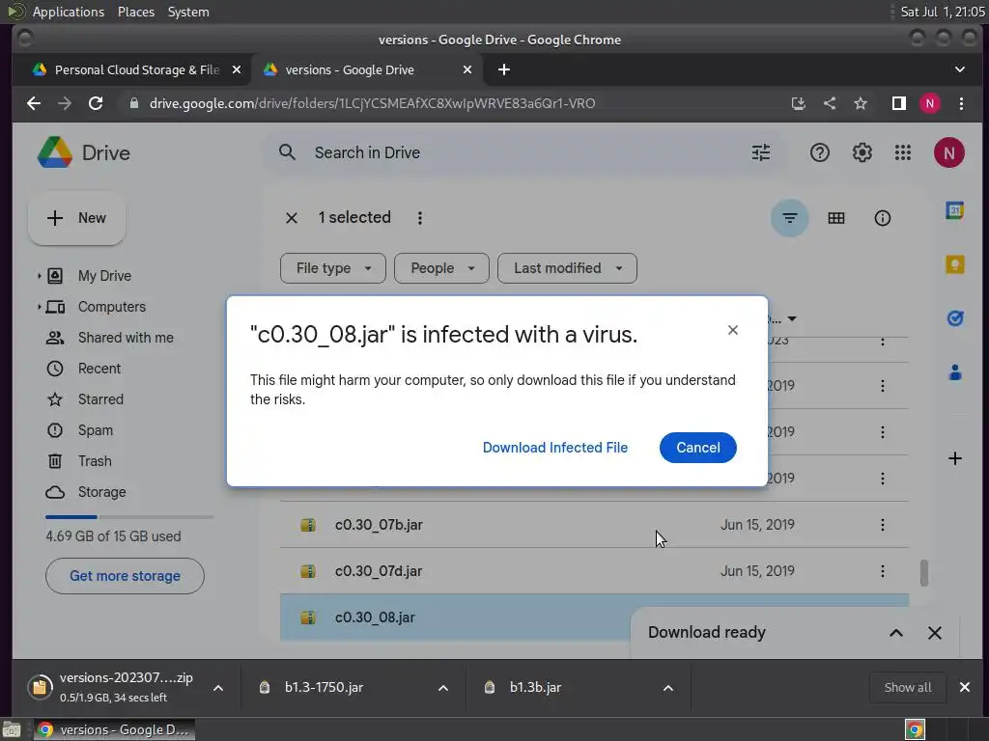Screen dimensions: 989x741
Task: Select the c0.30_07b.jar file row
Action: pos(594,525)
